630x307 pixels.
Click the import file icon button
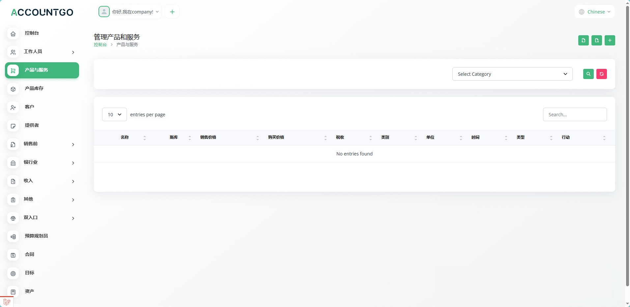[583, 40]
